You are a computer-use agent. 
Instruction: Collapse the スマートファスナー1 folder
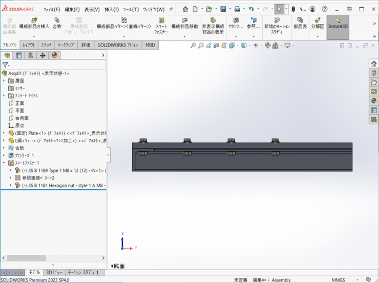pos(4,163)
